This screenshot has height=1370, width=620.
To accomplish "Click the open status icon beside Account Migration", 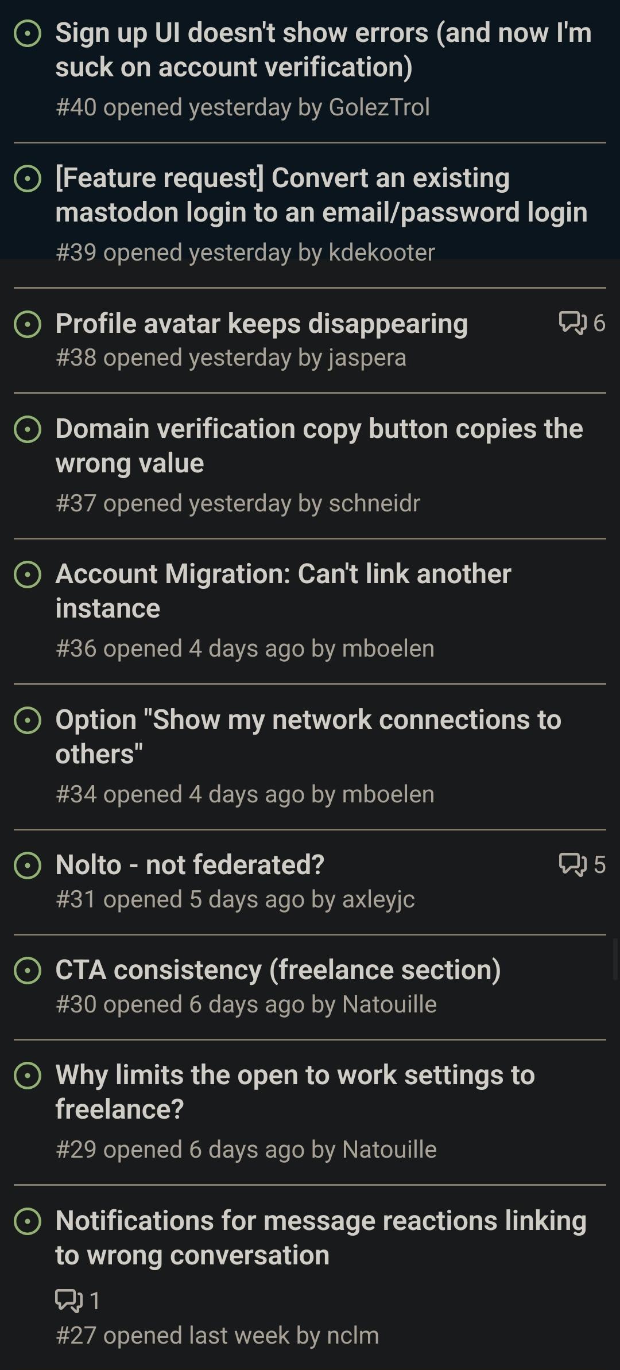I will pyautogui.click(x=28, y=575).
